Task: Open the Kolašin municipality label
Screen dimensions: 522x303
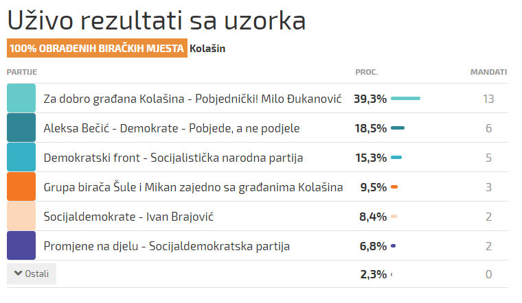Action: [x=207, y=49]
